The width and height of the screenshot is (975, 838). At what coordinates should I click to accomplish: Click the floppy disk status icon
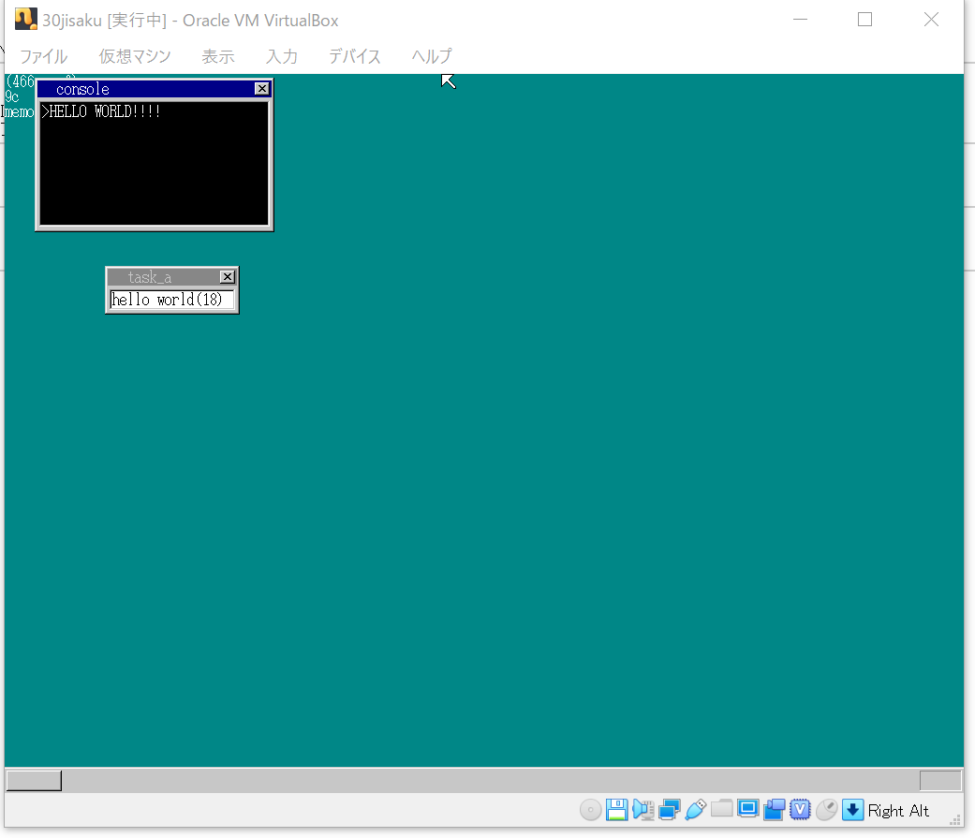(x=616, y=810)
